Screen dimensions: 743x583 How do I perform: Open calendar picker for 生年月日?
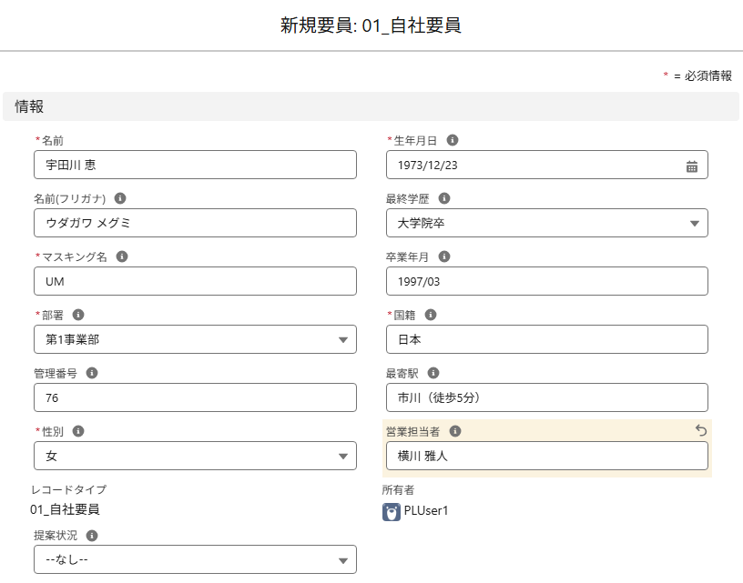(x=691, y=166)
